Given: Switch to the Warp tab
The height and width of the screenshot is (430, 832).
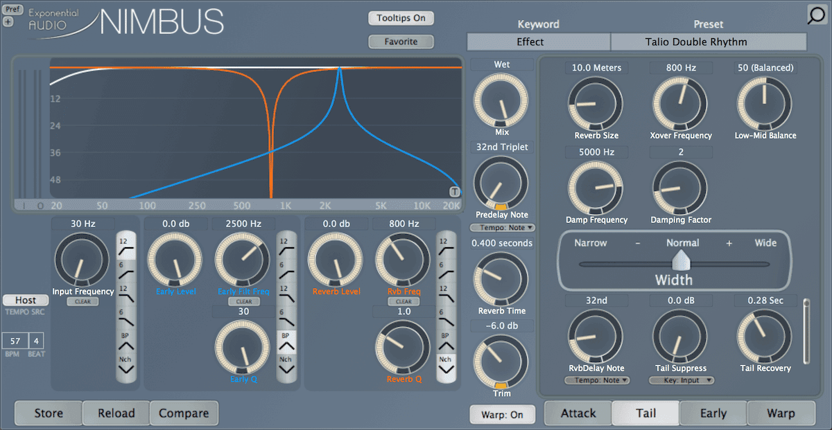Looking at the screenshot, I should (x=781, y=413).
